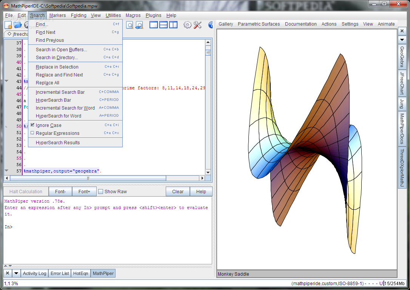Click editor horizontal scrollbar right arrow
This screenshot has width=410, height=290.
202,178
